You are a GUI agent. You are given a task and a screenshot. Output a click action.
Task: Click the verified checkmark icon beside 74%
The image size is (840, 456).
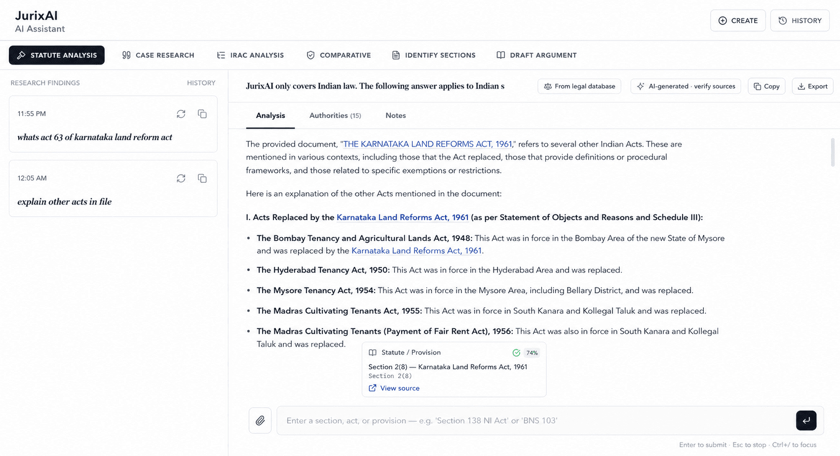click(x=516, y=353)
